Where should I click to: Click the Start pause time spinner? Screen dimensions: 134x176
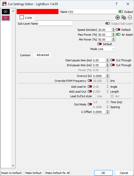107,60
